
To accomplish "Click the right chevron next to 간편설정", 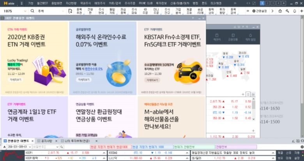I will tap(272, 11).
